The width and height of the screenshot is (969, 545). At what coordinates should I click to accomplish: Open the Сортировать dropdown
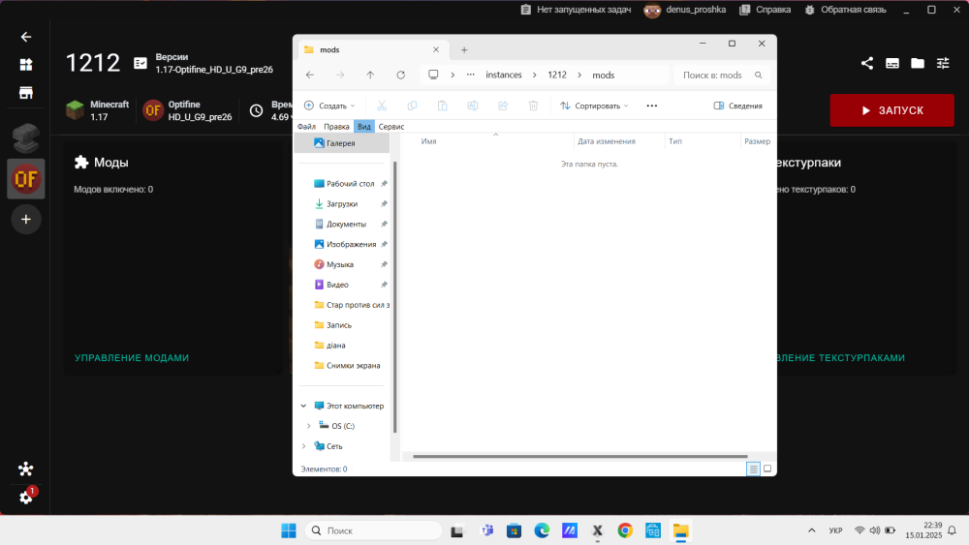tap(594, 106)
